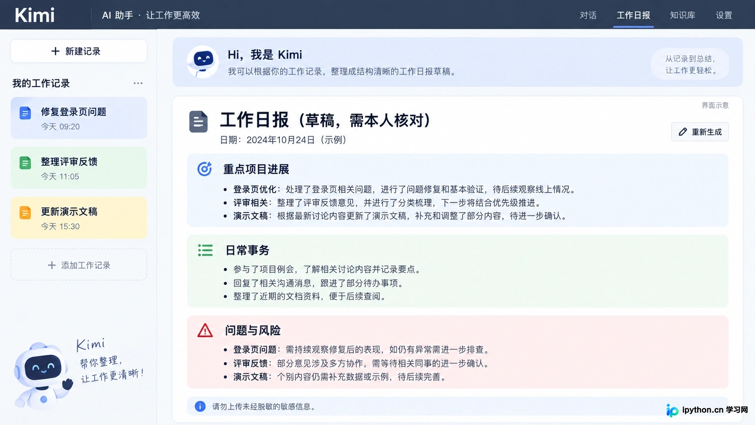Click the warning triangle beside 问题与风险

[205, 330]
